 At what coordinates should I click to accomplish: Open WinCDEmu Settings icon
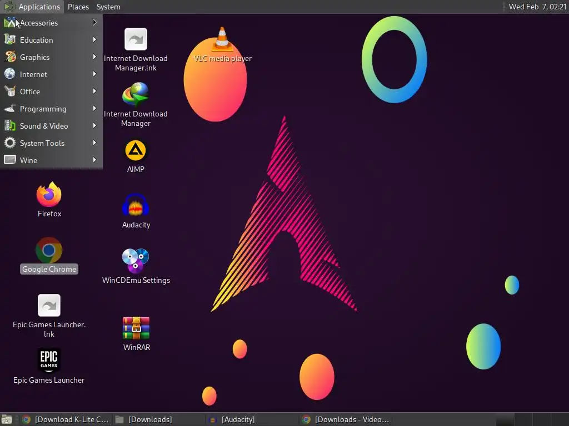tap(136, 261)
